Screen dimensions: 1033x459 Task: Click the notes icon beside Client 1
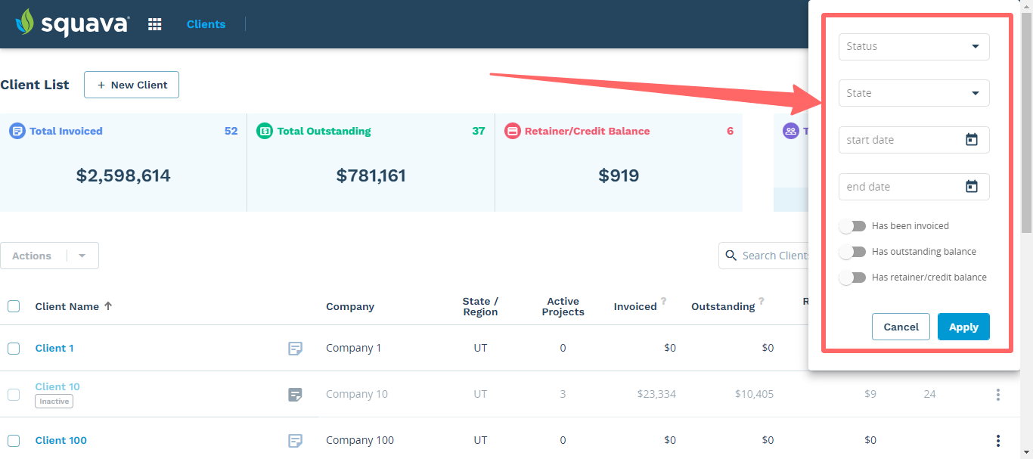(295, 349)
